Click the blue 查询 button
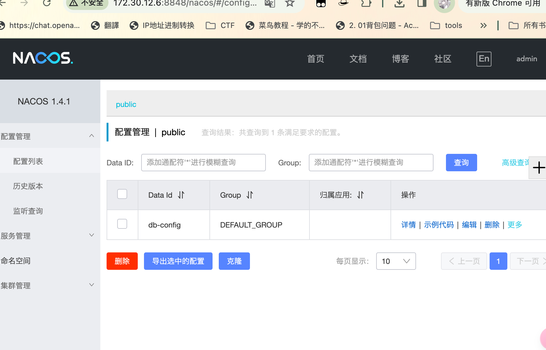Image resolution: width=546 pixels, height=350 pixels. (x=461, y=163)
